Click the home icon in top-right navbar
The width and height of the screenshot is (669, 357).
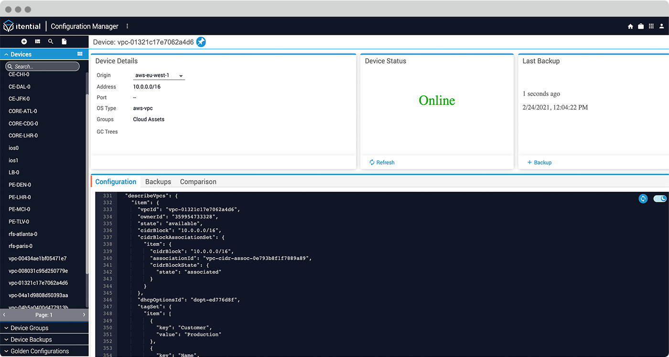coord(630,26)
